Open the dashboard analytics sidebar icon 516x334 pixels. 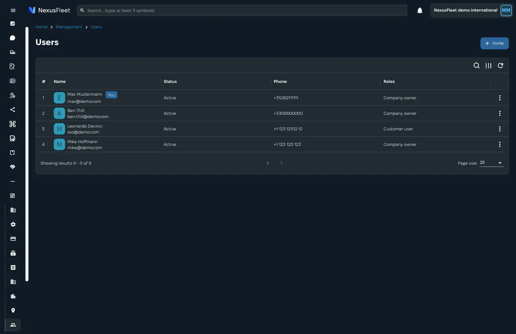pos(12,23)
